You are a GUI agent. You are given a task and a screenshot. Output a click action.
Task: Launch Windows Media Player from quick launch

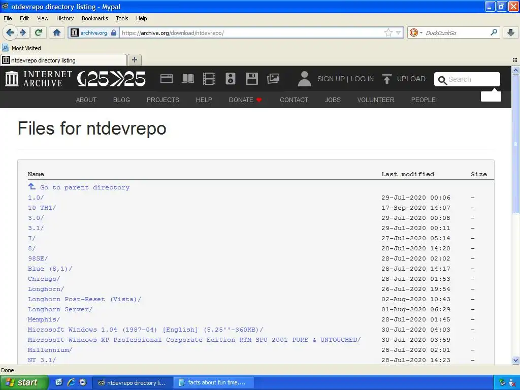pos(83,382)
